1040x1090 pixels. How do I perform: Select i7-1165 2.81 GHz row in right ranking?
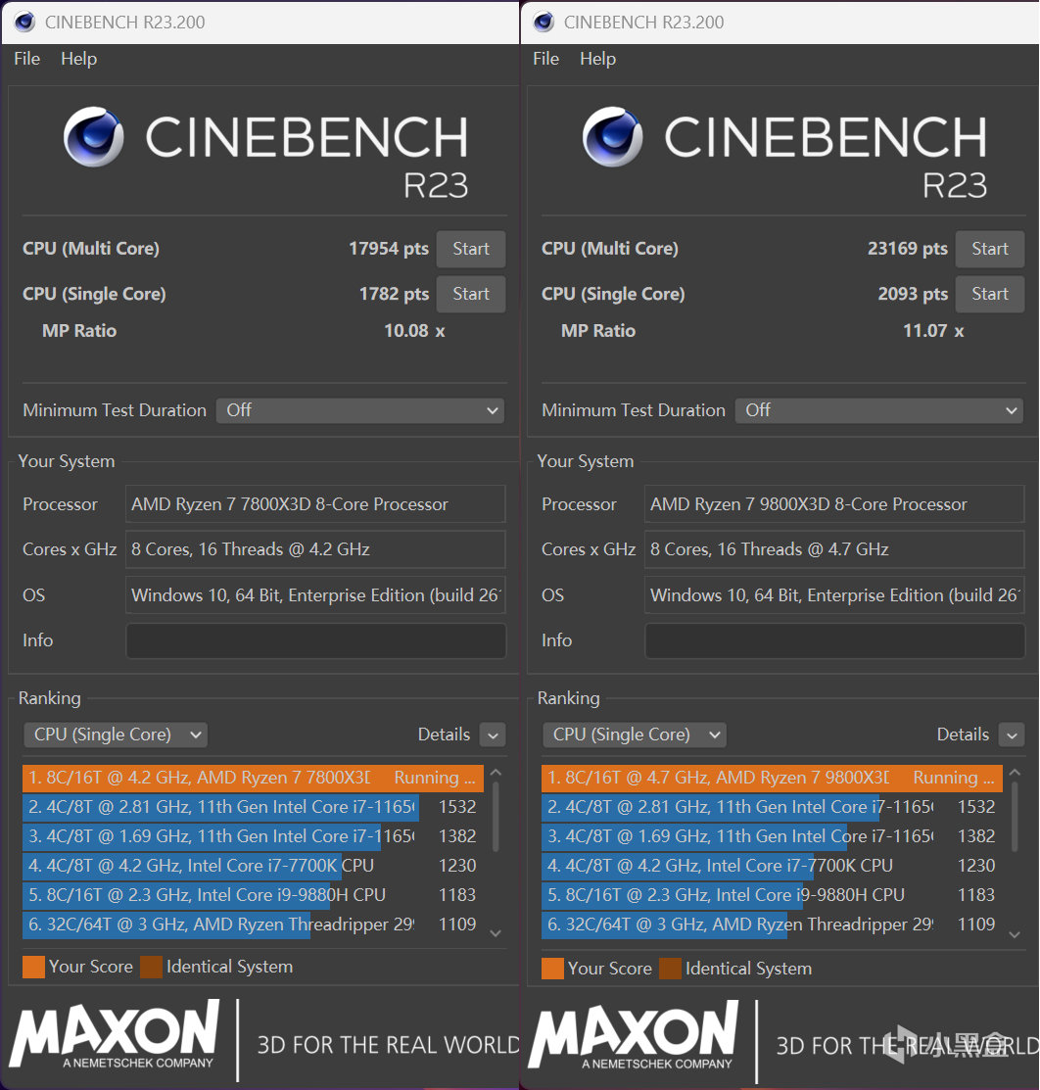point(772,807)
